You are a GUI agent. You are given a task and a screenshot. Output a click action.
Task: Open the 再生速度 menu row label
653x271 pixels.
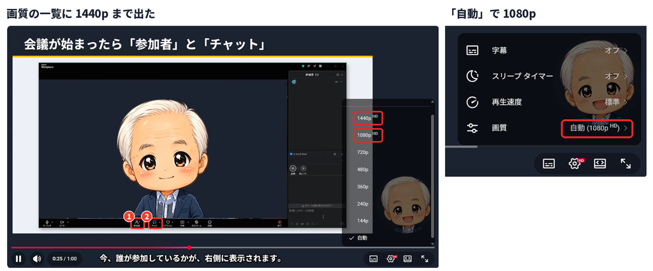point(507,102)
